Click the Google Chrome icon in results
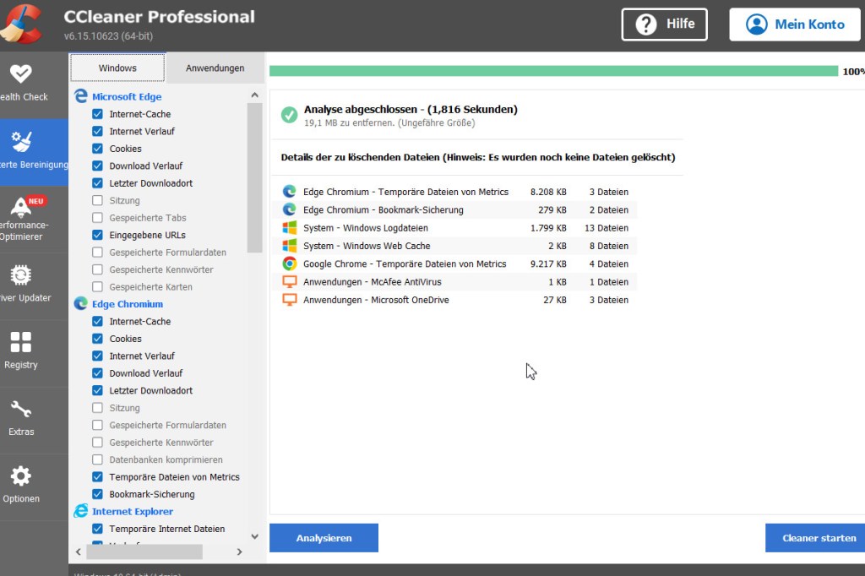 (x=289, y=264)
